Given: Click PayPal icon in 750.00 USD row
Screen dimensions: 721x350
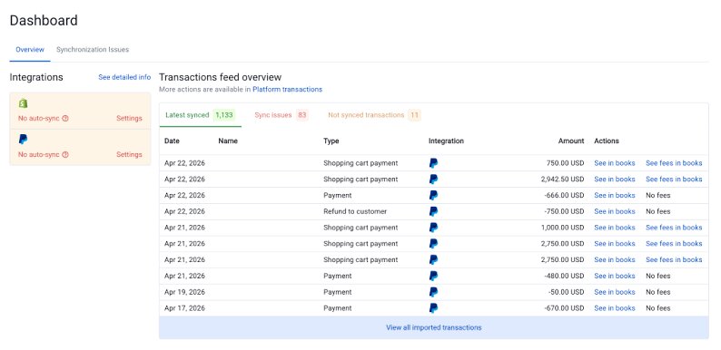Looking at the screenshot, I should coord(433,163).
